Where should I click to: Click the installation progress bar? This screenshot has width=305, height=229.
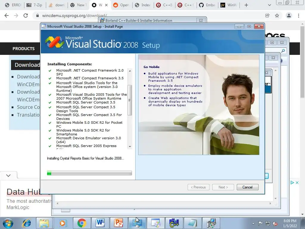[x=89, y=173]
